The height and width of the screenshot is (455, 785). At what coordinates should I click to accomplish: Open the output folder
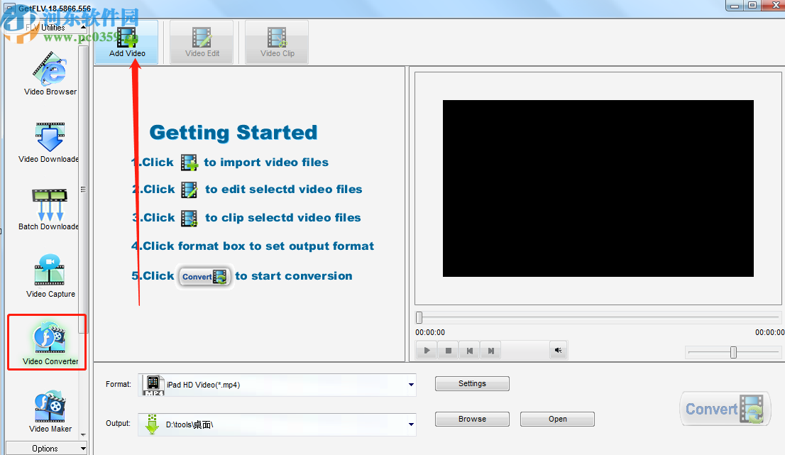click(557, 419)
